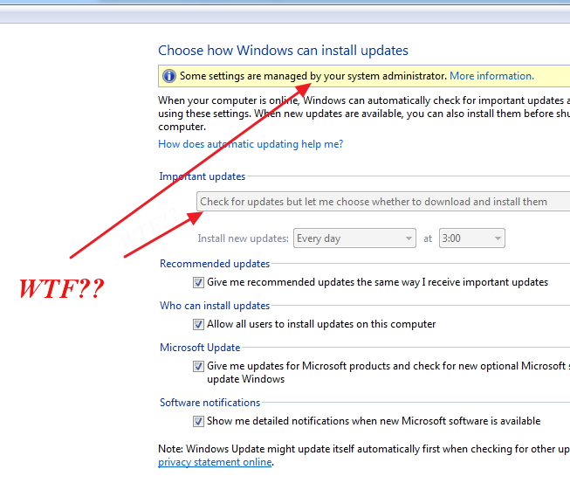Uncheck 'Allow all users to install updates'
The image size is (570, 497).
[x=199, y=324]
